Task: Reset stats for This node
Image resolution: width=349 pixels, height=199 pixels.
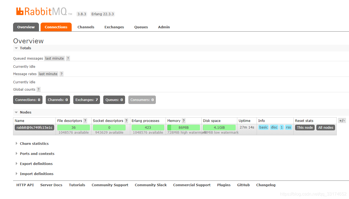Action: coord(305,127)
